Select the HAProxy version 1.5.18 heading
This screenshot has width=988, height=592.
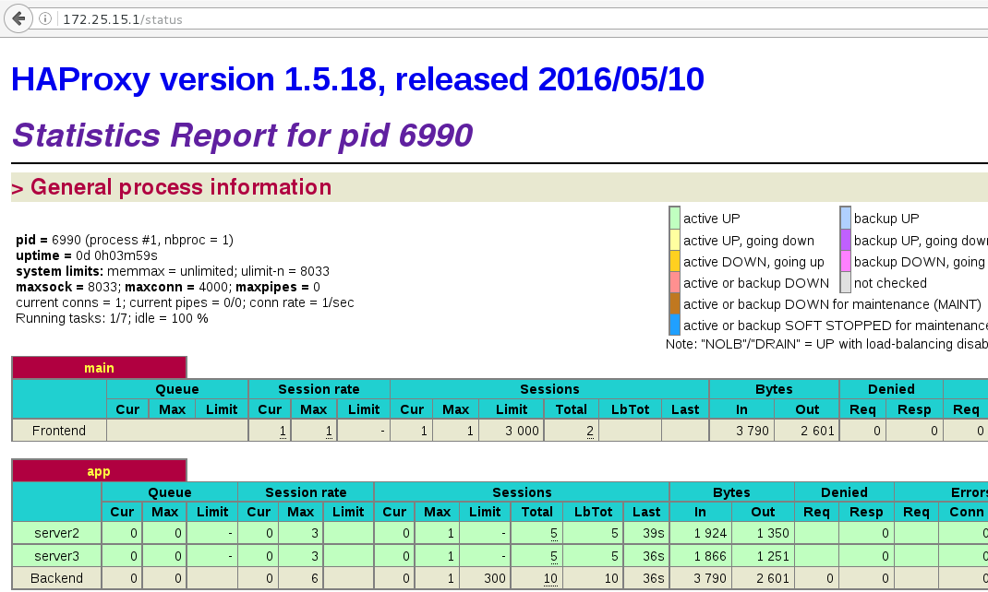(x=357, y=79)
